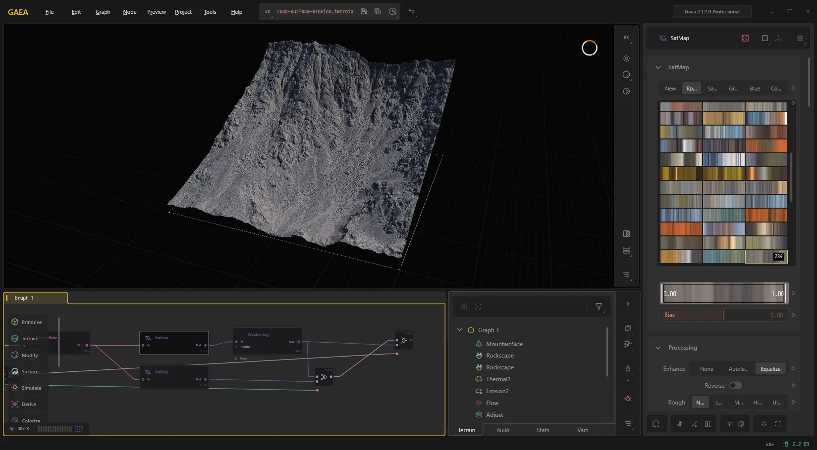Screen dimensions: 817x450
Task: Select the Blue gradient category
Action: 755,89
